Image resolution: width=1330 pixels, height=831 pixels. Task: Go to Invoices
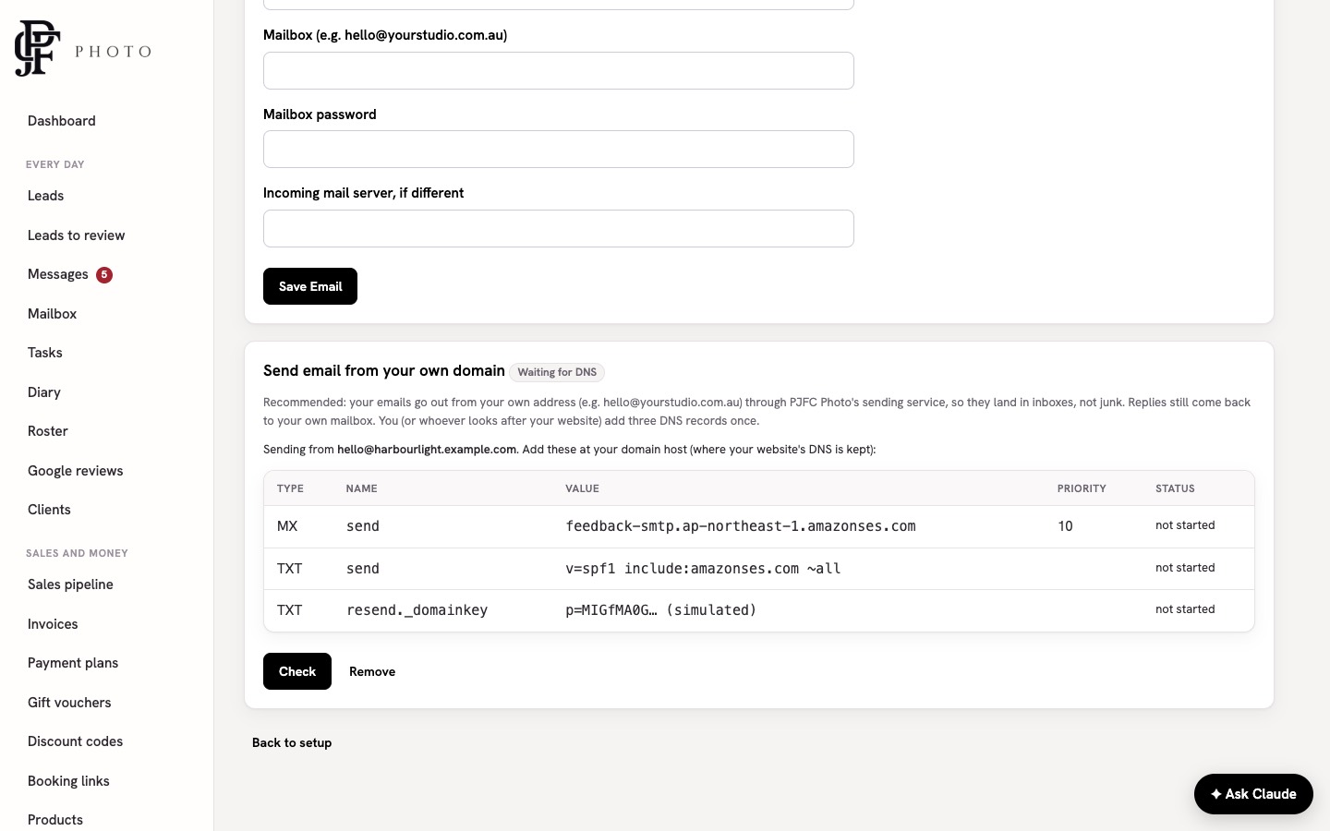[x=53, y=624]
